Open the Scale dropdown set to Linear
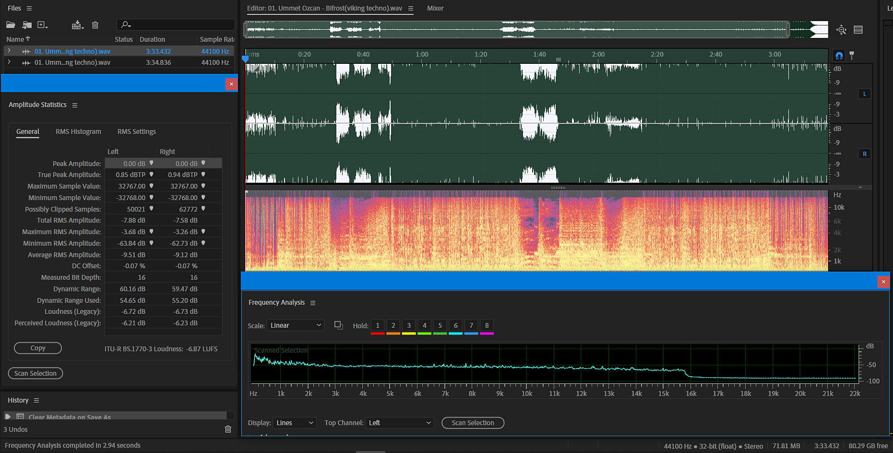Screen dimensions: 893x453 [x=296, y=325]
